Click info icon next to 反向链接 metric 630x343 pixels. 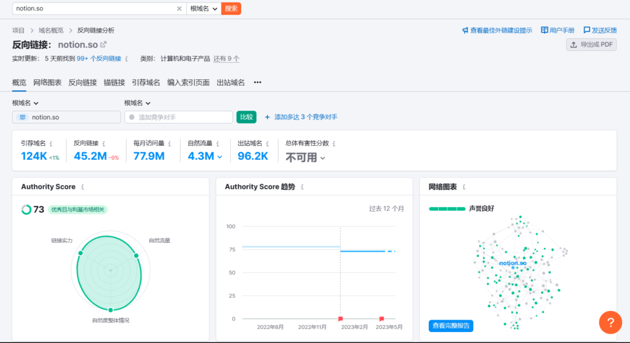coord(103,143)
